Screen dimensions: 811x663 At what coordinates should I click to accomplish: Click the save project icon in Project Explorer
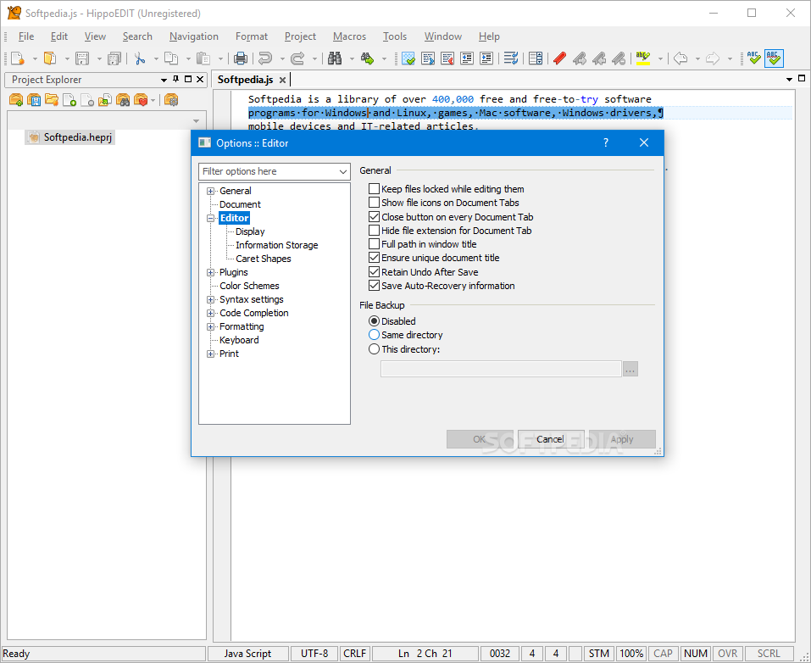(x=34, y=100)
